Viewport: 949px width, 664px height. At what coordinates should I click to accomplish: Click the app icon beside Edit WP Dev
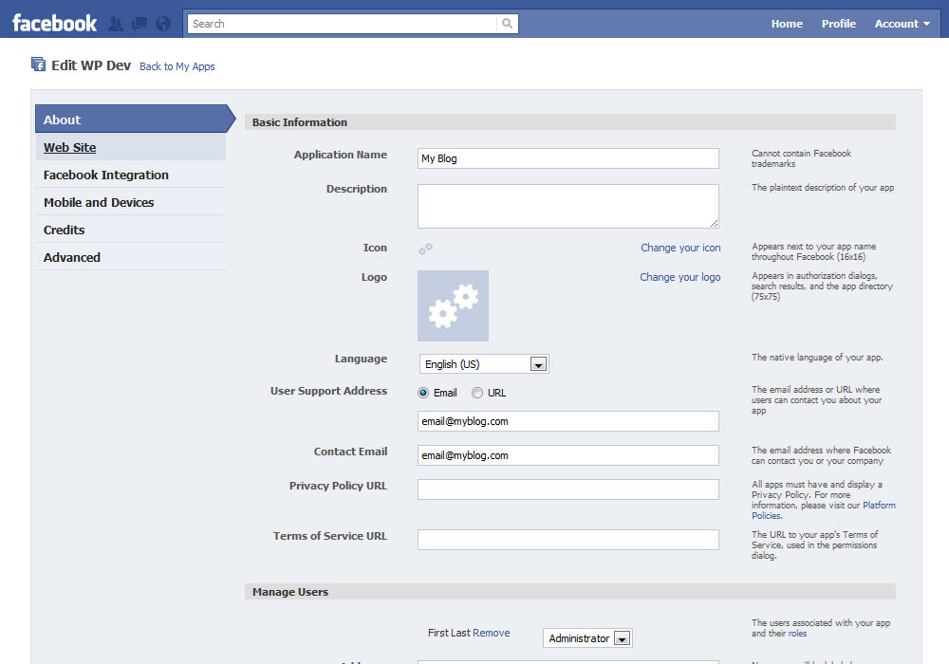(x=38, y=65)
